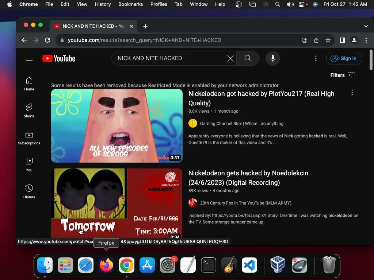The height and width of the screenshot is (280, 374).
Task: Open 'Nickelodeon gets hacked by Noedolekcin' title link
Action: pos(248,178)
